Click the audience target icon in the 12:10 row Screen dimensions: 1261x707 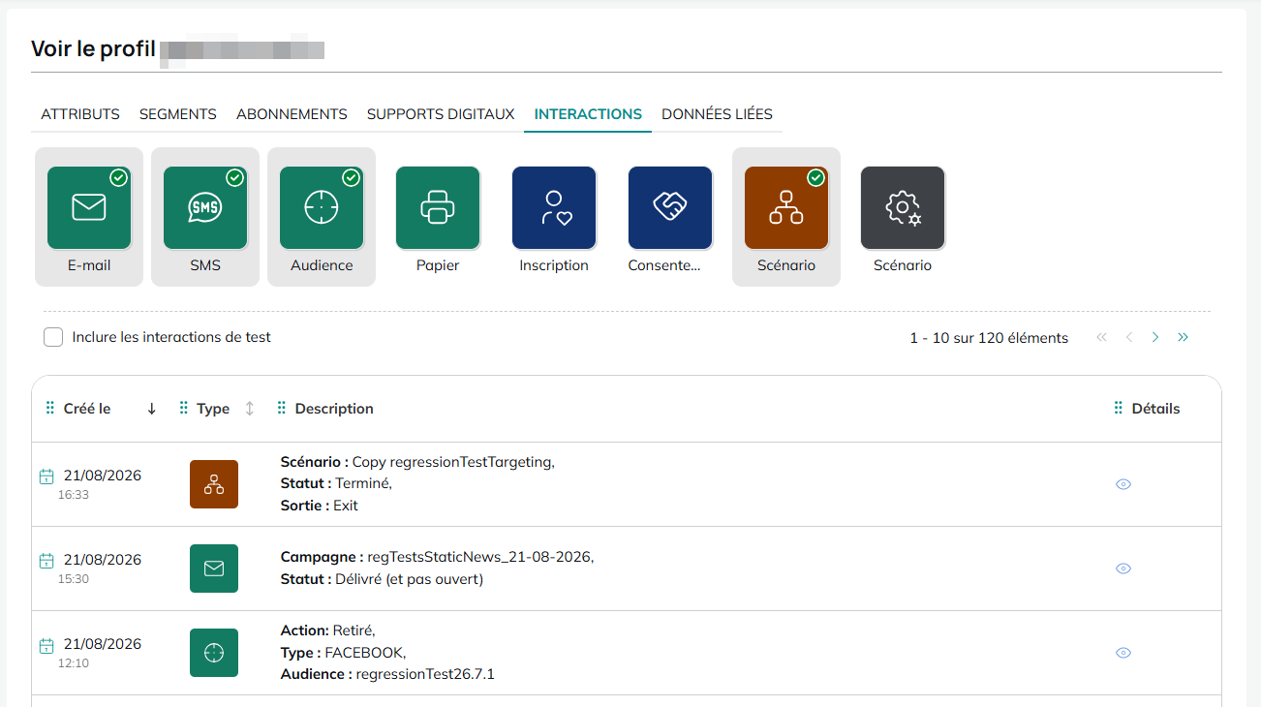click(214, 653)
